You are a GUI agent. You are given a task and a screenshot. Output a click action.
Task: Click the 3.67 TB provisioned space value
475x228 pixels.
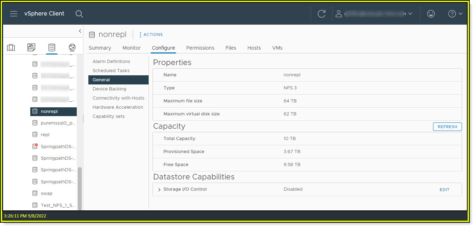(292, 152)
